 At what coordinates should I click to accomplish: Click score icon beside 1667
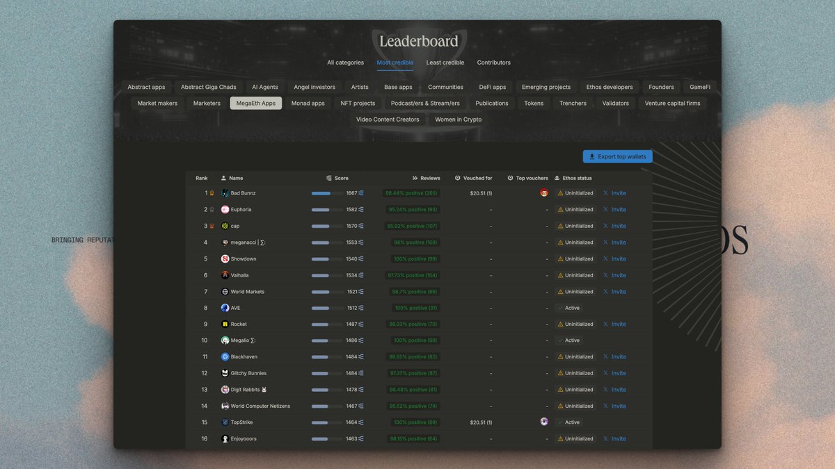[361, 193]
